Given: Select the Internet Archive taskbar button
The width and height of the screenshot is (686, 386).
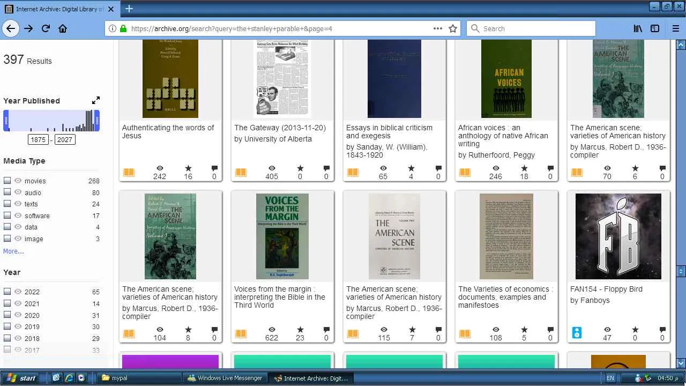Looking at the screenshot, I should click(x=310, y=378).
